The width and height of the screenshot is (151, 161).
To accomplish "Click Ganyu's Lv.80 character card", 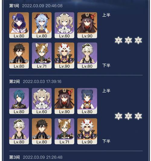I will (x=42, y=25).
